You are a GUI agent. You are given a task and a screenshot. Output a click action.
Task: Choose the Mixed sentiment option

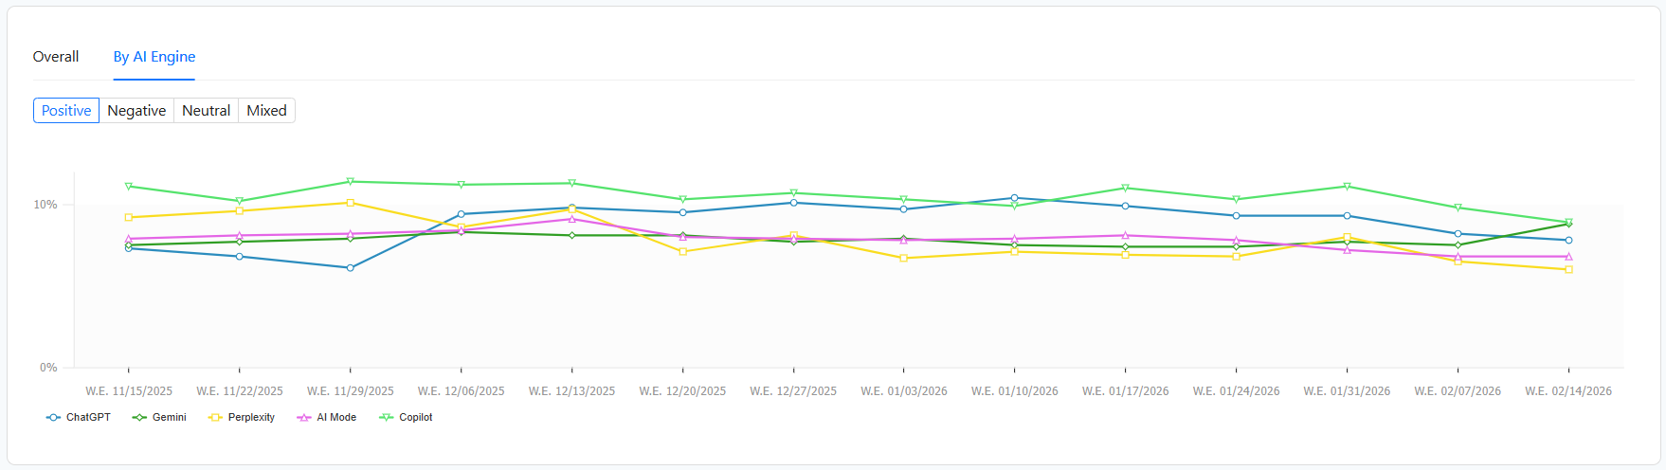[x=266, y=111]
